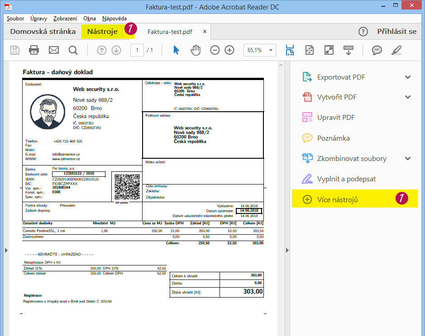Open the Okna menu
Screen dimensions: 425x336
pyautogui.click(x=90, y=19)
